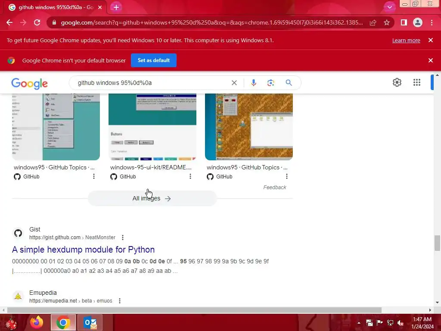Dismiss the Windows 10 update notice
Viewport: 441px width, 331px height.
[431, 40]
